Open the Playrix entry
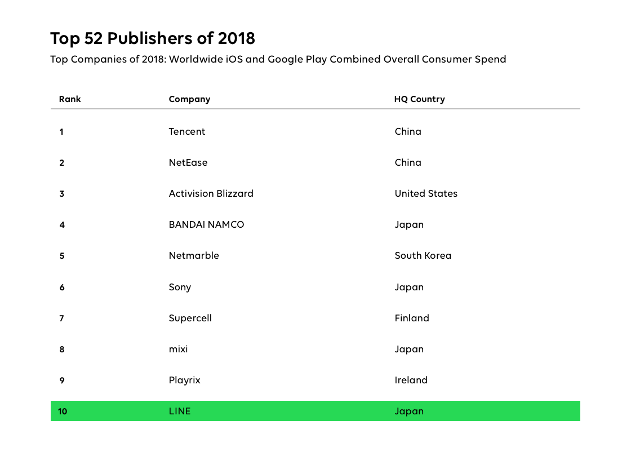 click(184, 380)
